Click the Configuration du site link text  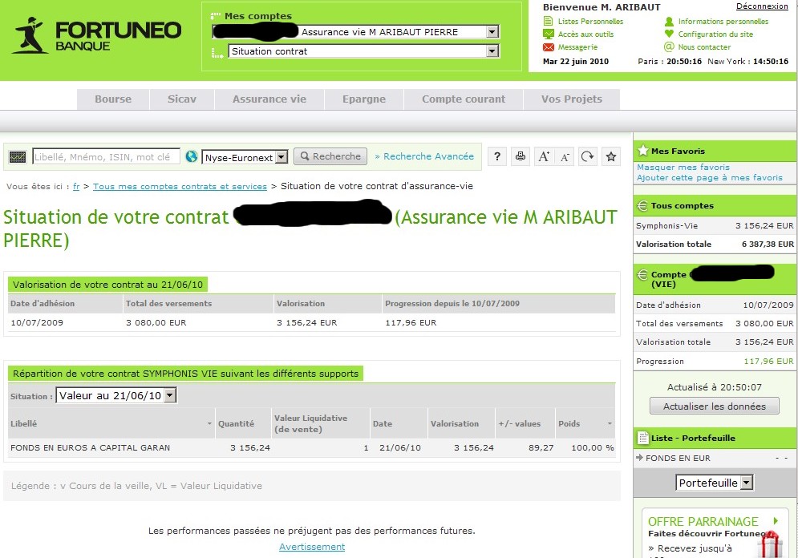(715, 34)
